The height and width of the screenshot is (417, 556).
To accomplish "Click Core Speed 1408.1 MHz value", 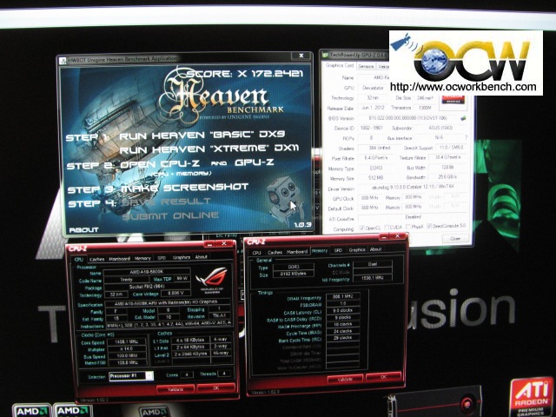I will (126, 341).
